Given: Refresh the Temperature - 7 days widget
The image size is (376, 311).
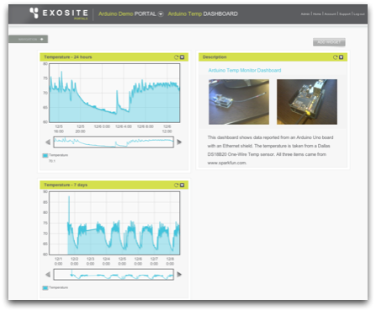Looking at the screenshot, I should [x=176, y=185].
